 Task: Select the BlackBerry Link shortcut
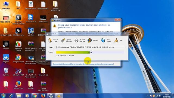pyautogui.click(x=18, y=32)
